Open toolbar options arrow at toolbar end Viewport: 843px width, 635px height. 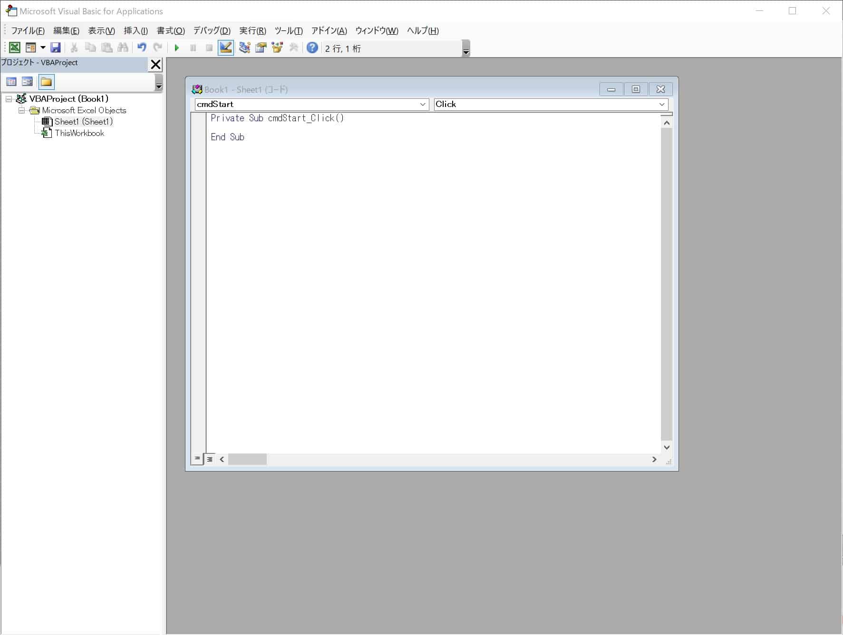(x=466, y=48)
